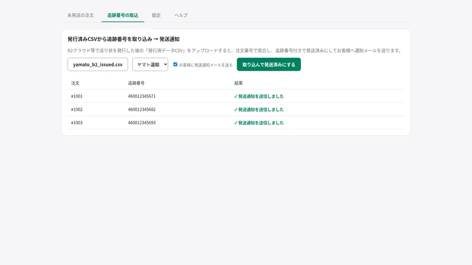The image size is (472, 265).
Task: Click the 発送通知を送信しました result for order #1003
Action: tap(259, 122)
